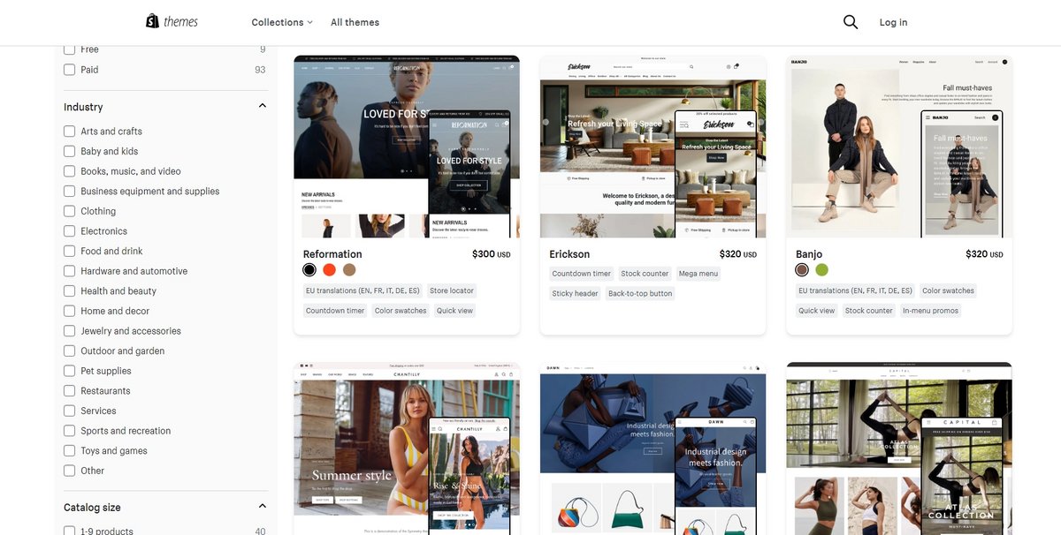Viewport: 1061px width, 535px height.
Task: Open the Banjo theme page
Action: tap(808, 253)
